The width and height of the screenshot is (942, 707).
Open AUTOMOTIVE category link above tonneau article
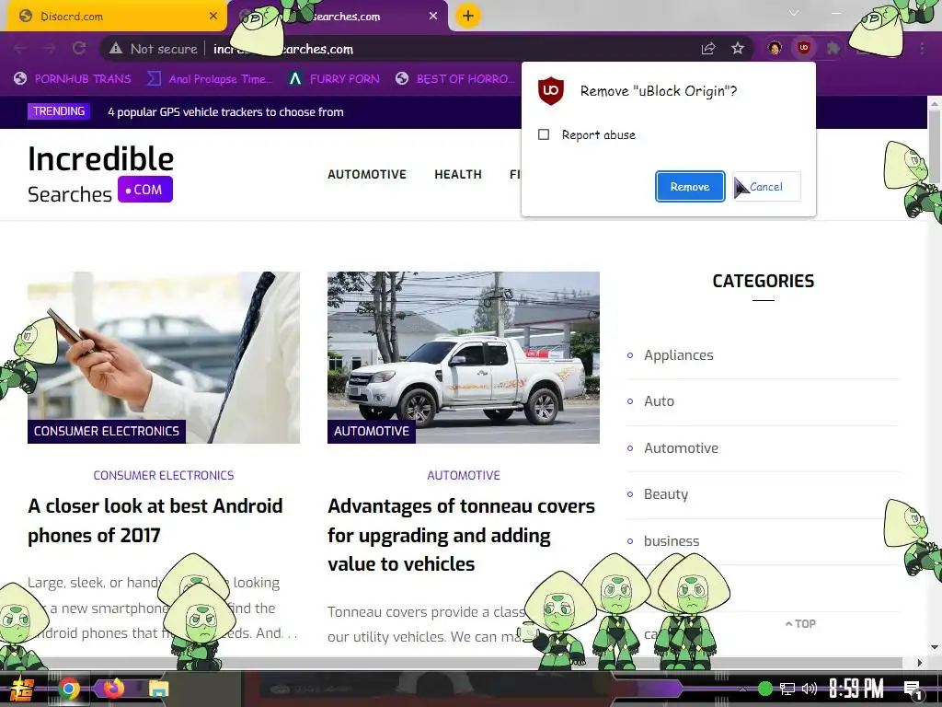(x=464, y=475)
